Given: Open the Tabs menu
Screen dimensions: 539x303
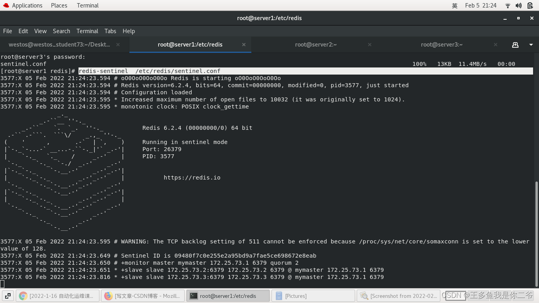Looking at the screenshot, I should pyautogui.click(x=110, y=31).
